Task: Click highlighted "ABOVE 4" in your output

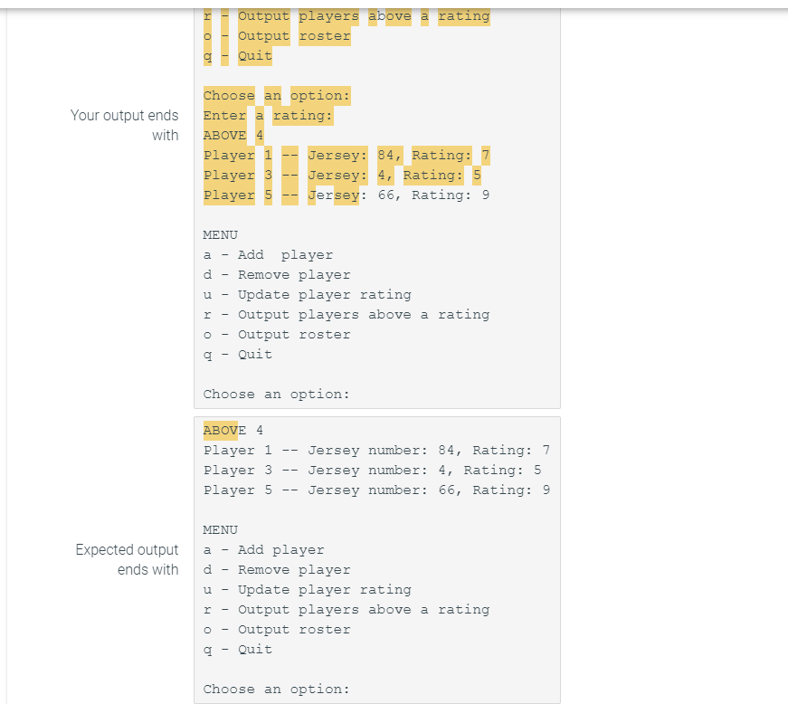Action: coord(233,136)
